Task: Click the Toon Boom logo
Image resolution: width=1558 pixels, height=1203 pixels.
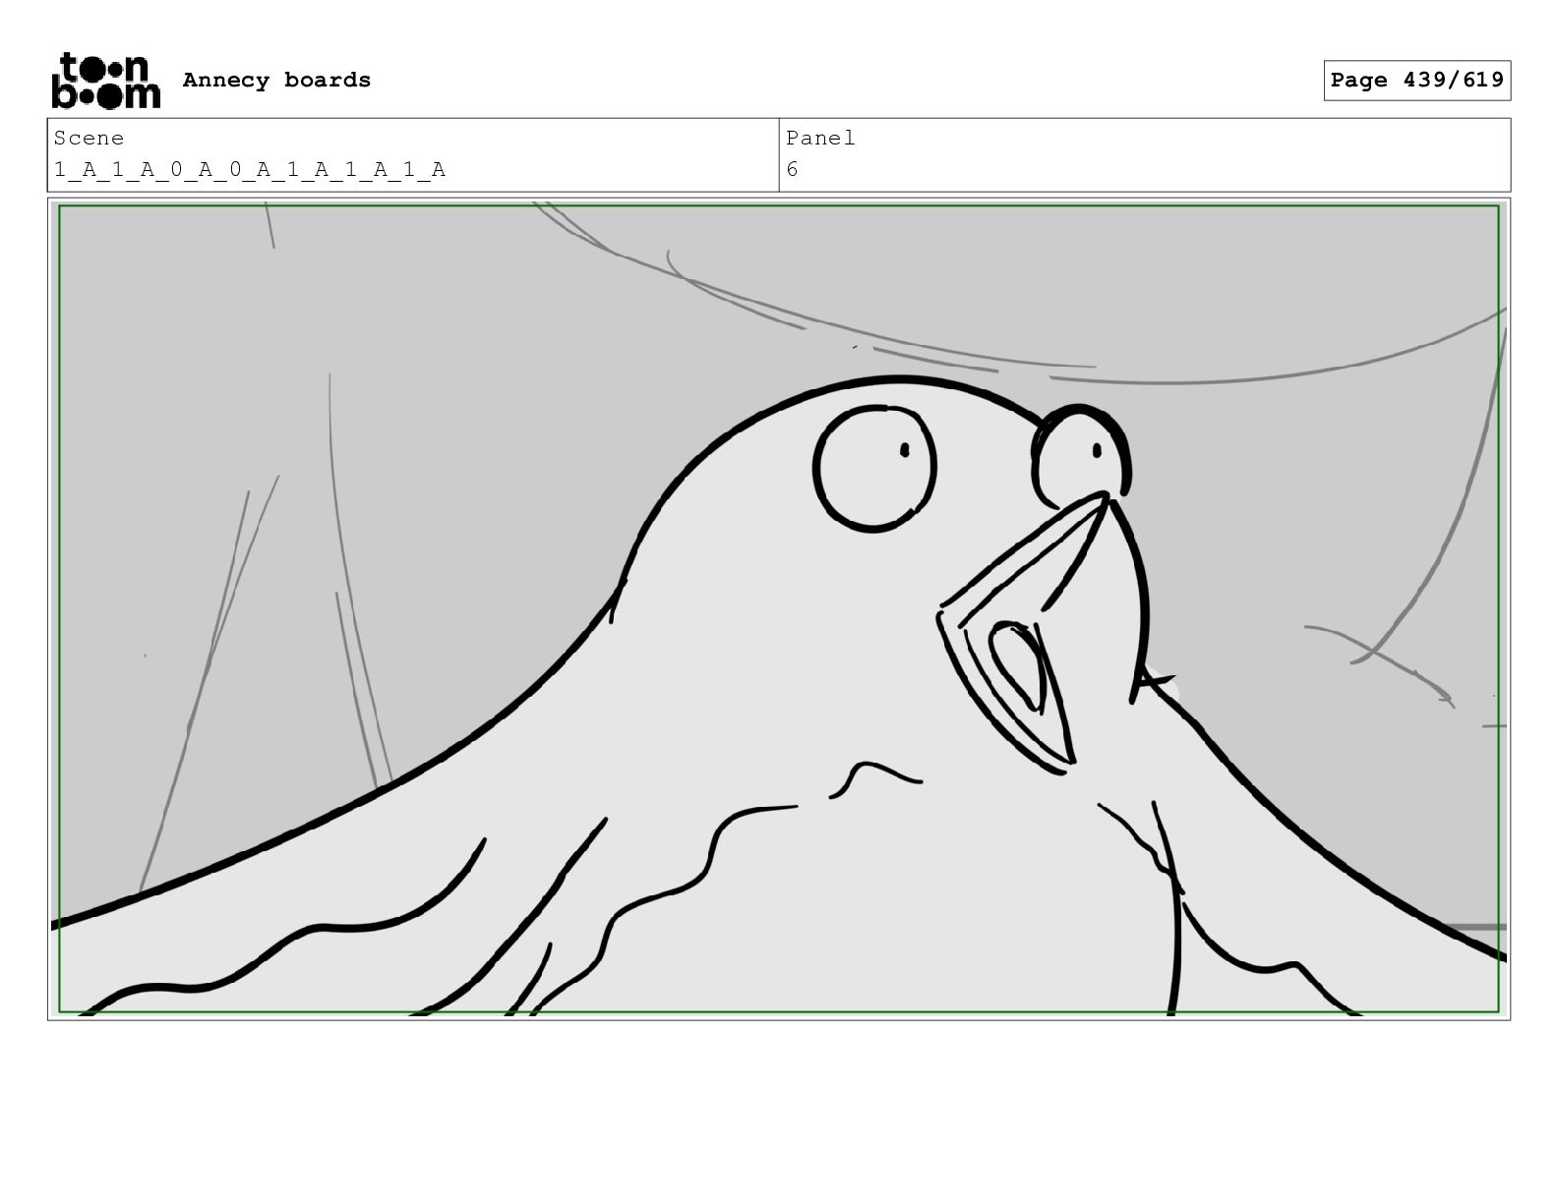Action: [x=105, y=81]
